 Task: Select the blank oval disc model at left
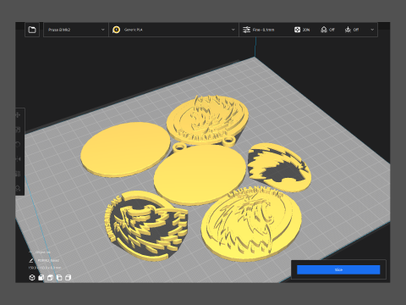[125, 149]
